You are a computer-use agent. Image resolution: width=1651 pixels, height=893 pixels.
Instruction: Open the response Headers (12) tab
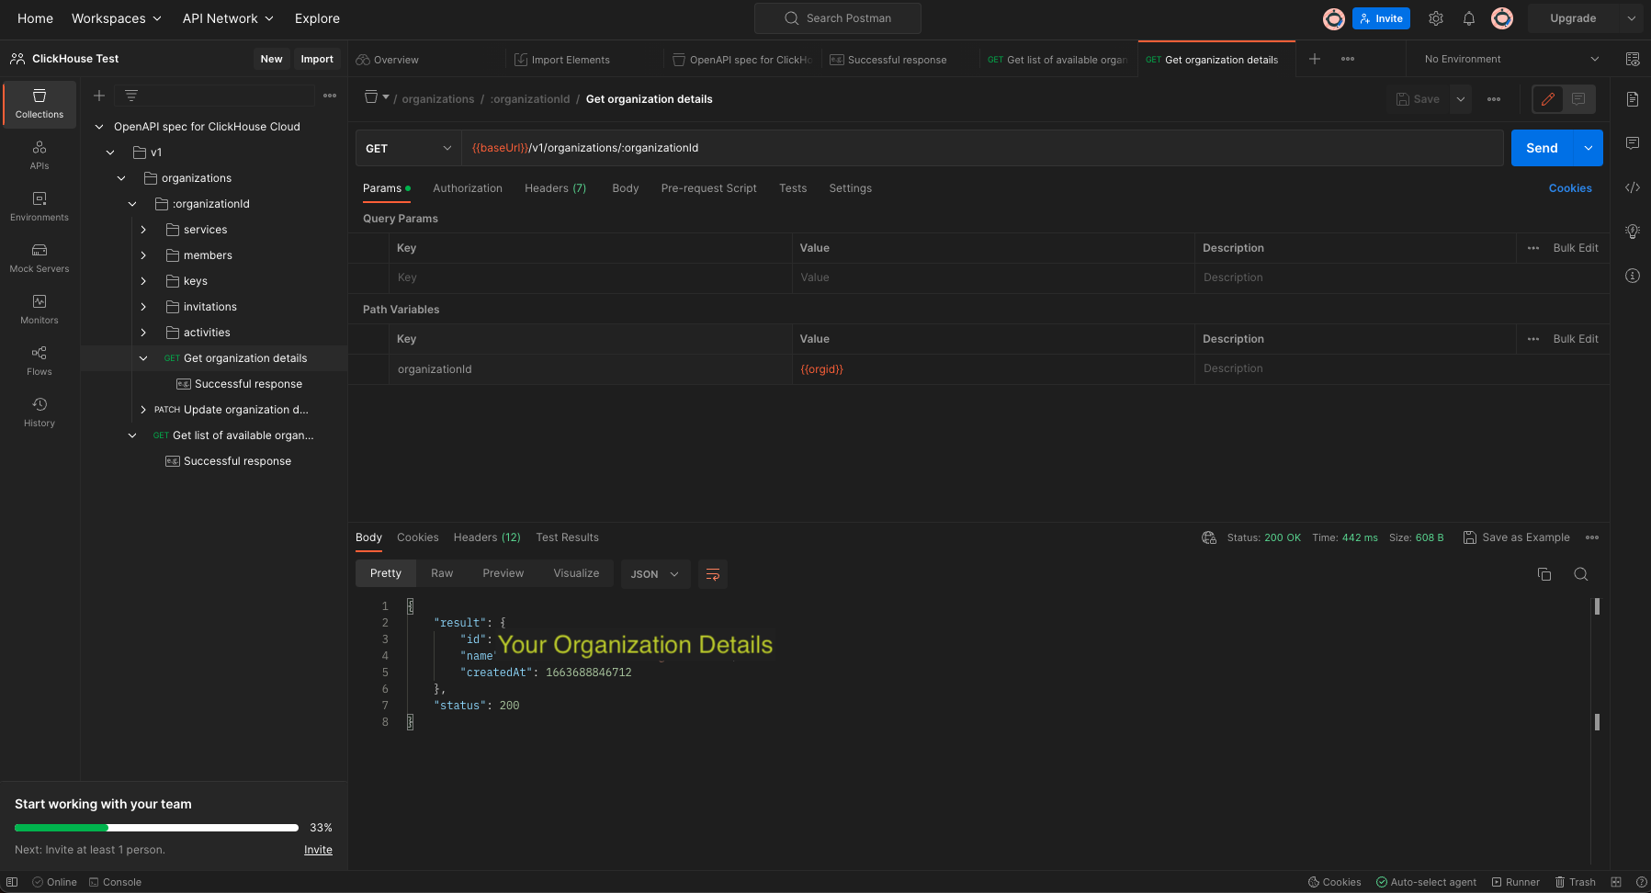[487, 537]
